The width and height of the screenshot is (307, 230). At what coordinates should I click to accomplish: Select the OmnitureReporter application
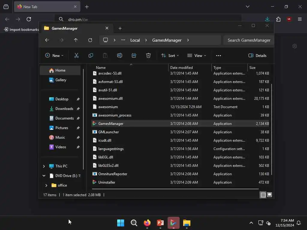[180, 174]
